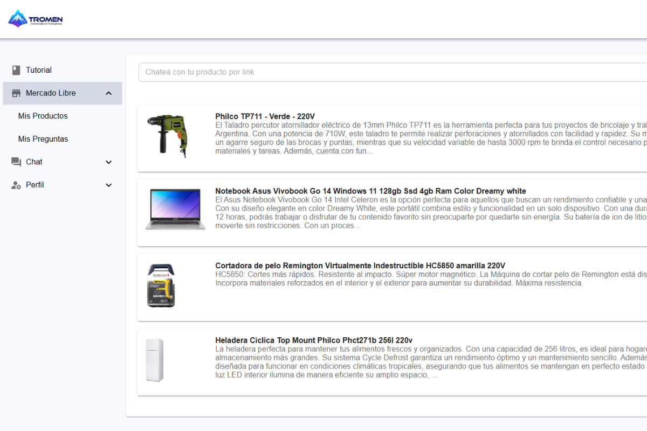Click the Philco drill product image

(168, 136)
